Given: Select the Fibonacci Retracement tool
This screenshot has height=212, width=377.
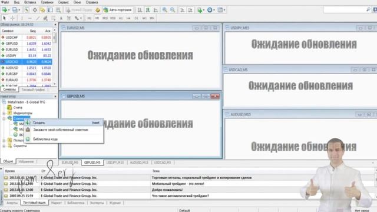Looking at the screenshot, I should [x=53, y=18].
